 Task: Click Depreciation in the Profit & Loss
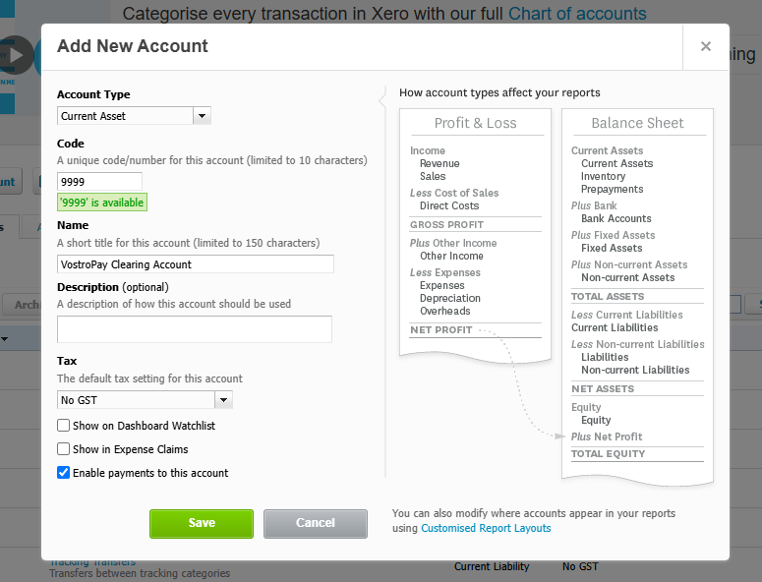pos(450,298)
